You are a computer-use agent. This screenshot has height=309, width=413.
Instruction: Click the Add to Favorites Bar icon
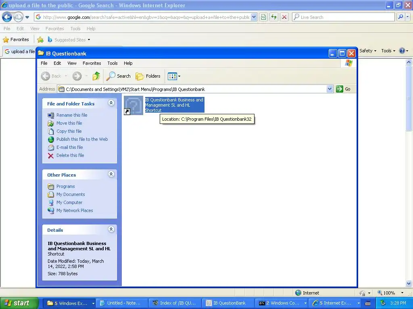tap(40, 40)
